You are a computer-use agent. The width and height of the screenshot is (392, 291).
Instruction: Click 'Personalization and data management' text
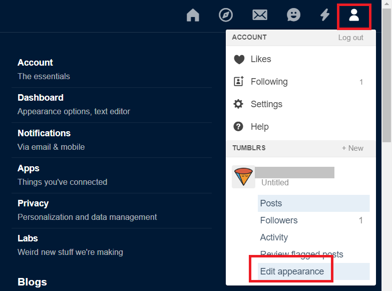pyautogui.click(x=87, y=217)
